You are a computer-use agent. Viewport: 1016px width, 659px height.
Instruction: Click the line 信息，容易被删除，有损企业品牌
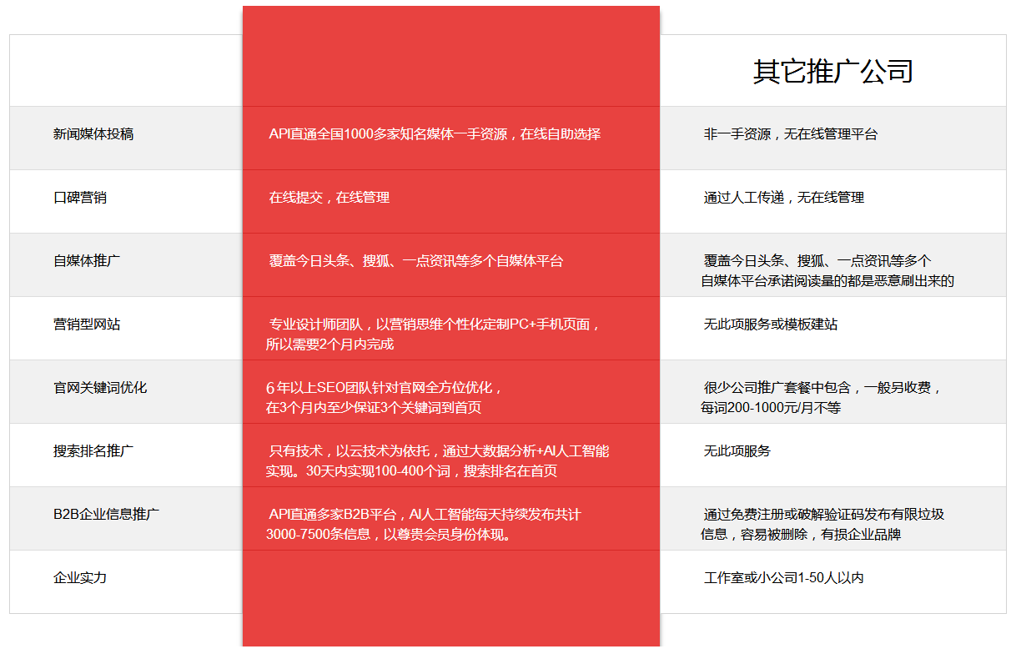[x=801, y=535]
